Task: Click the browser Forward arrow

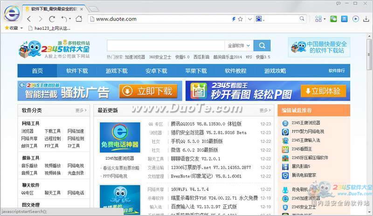Action: [41, 19]
